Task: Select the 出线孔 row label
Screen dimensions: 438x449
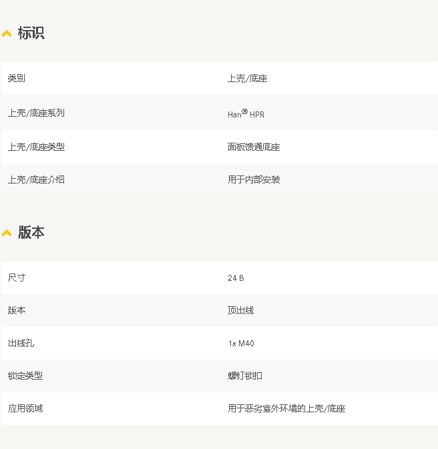Action: coord(21,343)
